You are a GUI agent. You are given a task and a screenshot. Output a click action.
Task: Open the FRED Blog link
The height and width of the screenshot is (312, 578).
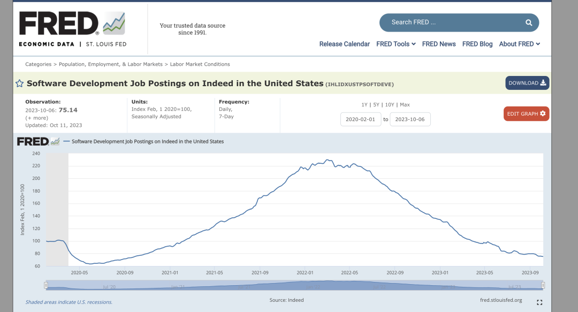tap(477, 44)
